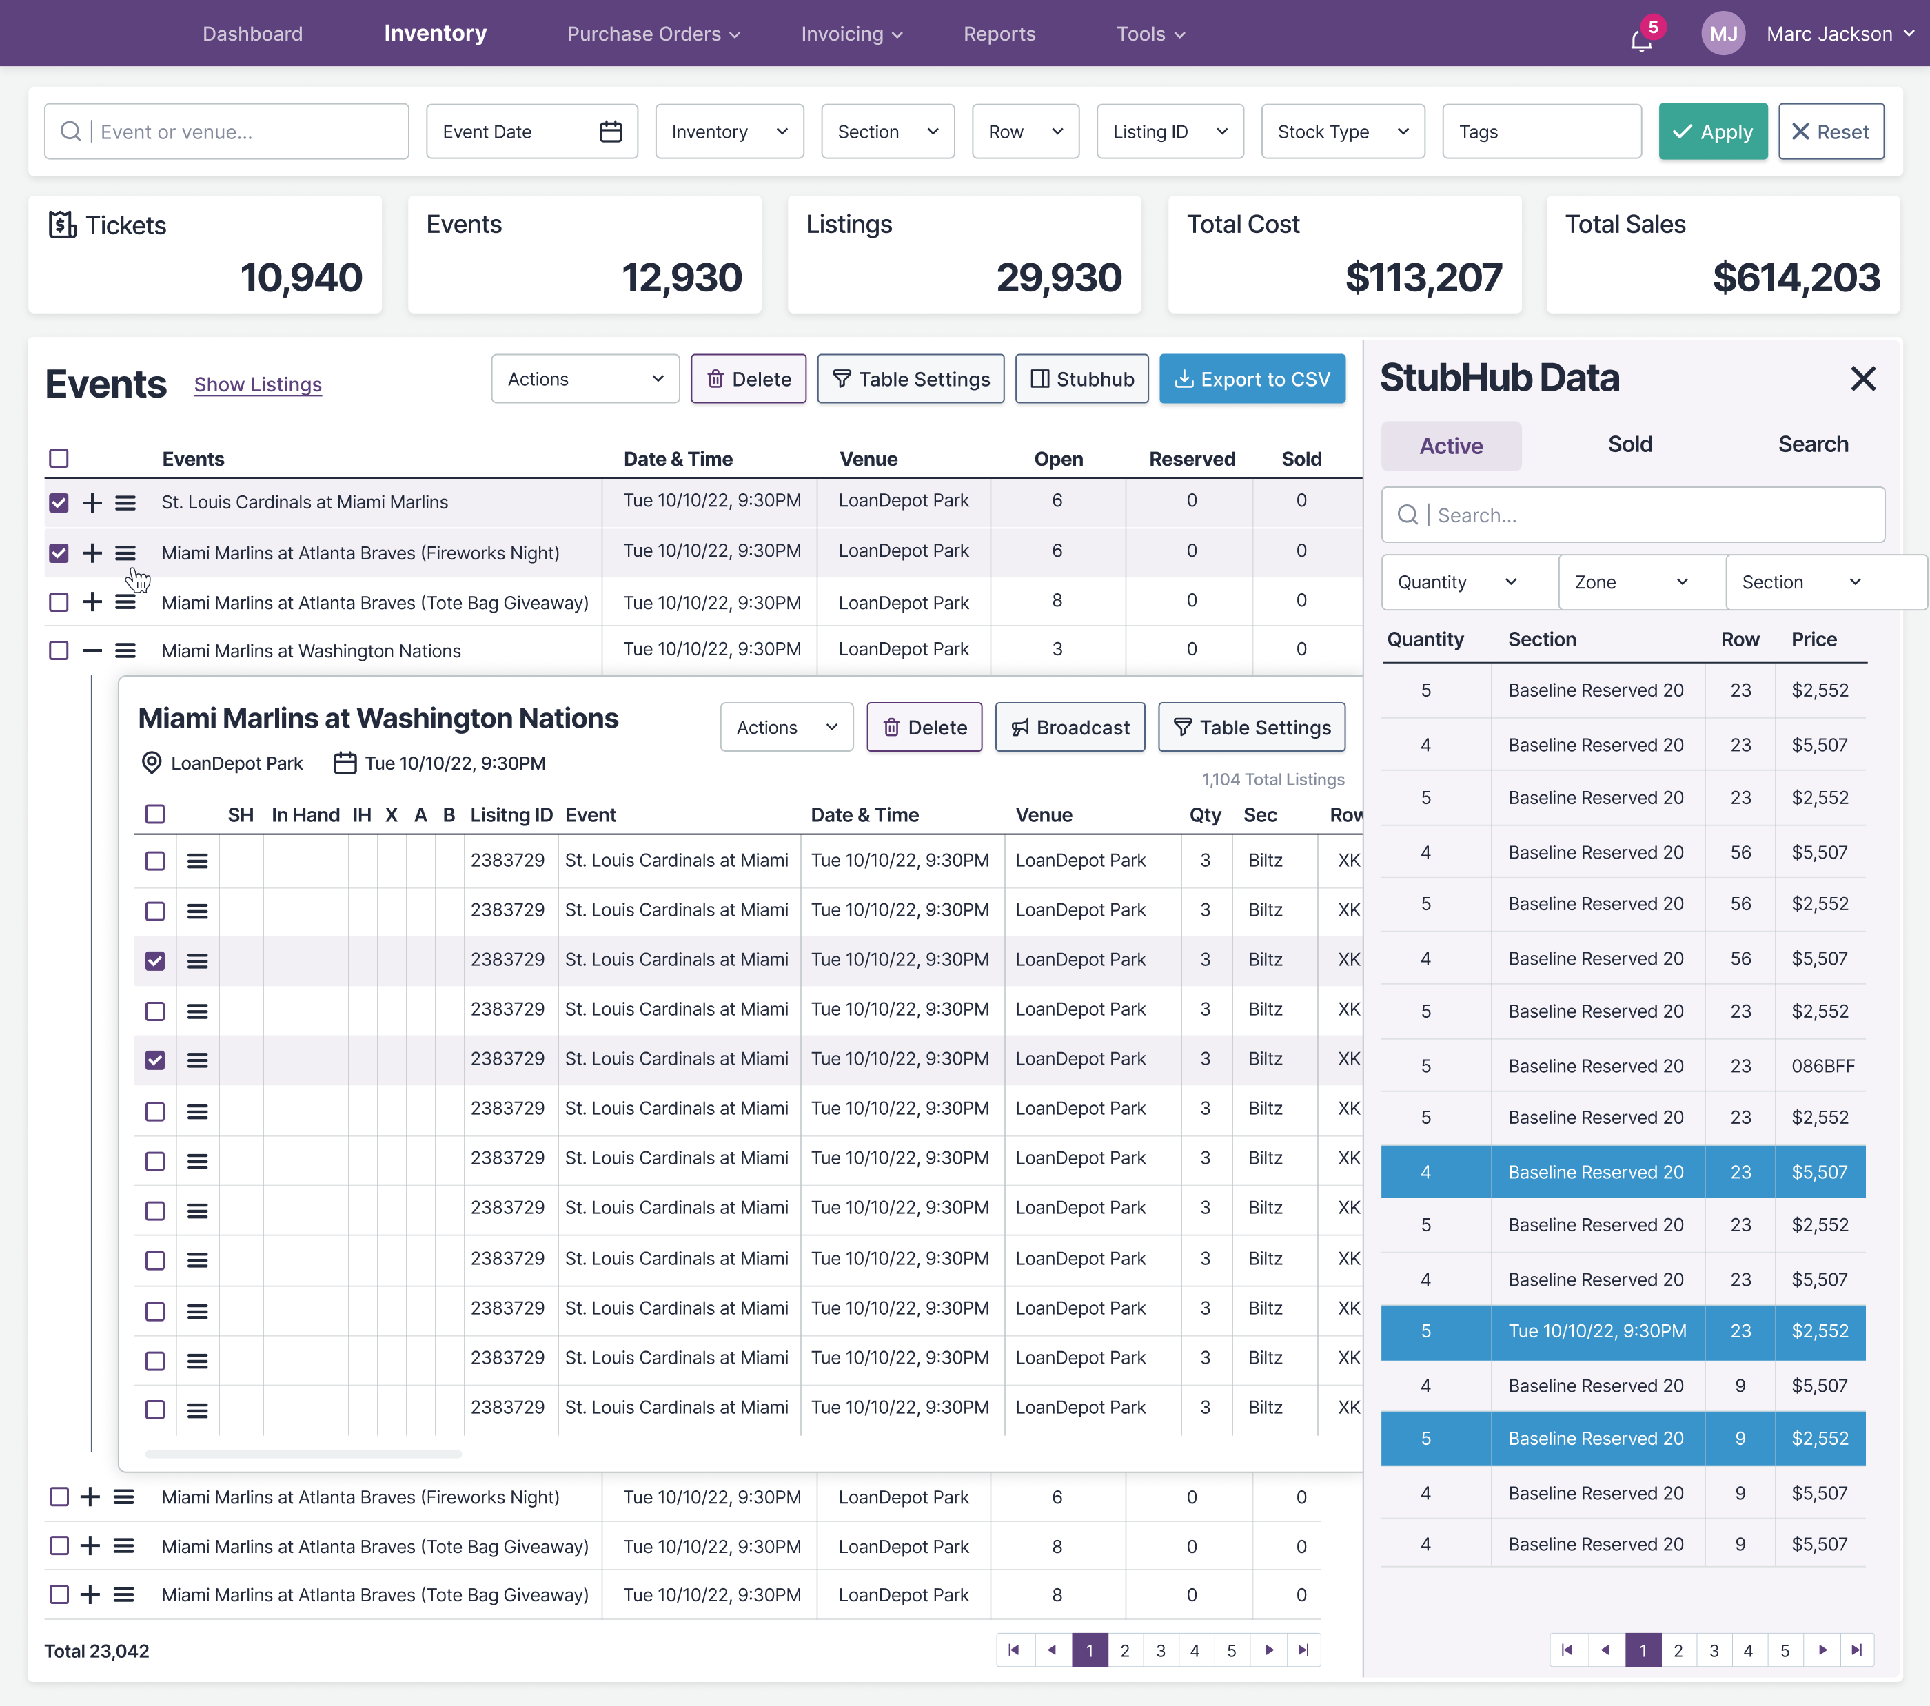This screenshot has height=1706, width=1930.
Task: Open the Purchase Orders menu
Action: pyautogui.click(x=653, y=34)
